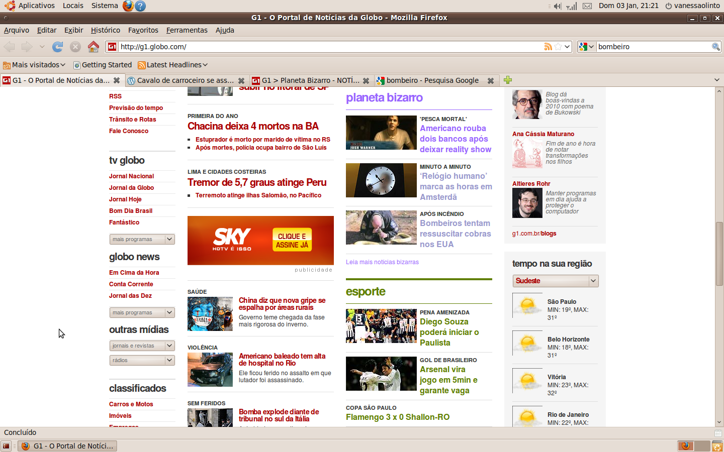Image resolution: width=724 pixels, height=452 pixels.
Task: Bookmark this page with the star icon
Action: pyautogui.click(x=558, y=47)
